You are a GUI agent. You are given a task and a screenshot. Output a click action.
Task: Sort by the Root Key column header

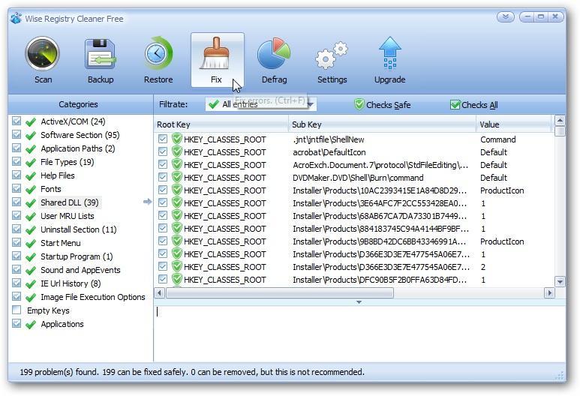(221, 124)
